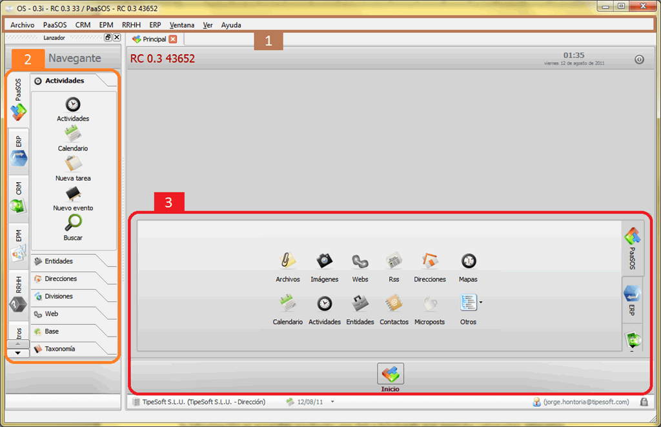The height and width of the screenshot is (427, 661).
Task: Select ERP vertical tab in left launcher
Action: pyautogui.click(x=18, y=151)
